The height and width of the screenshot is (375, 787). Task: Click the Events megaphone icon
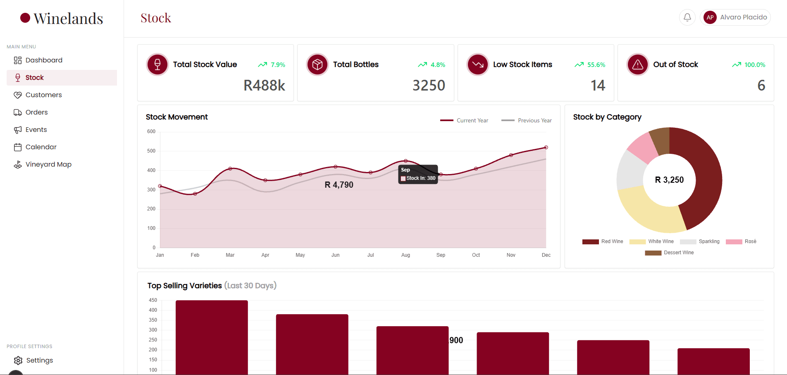[18, 130]
